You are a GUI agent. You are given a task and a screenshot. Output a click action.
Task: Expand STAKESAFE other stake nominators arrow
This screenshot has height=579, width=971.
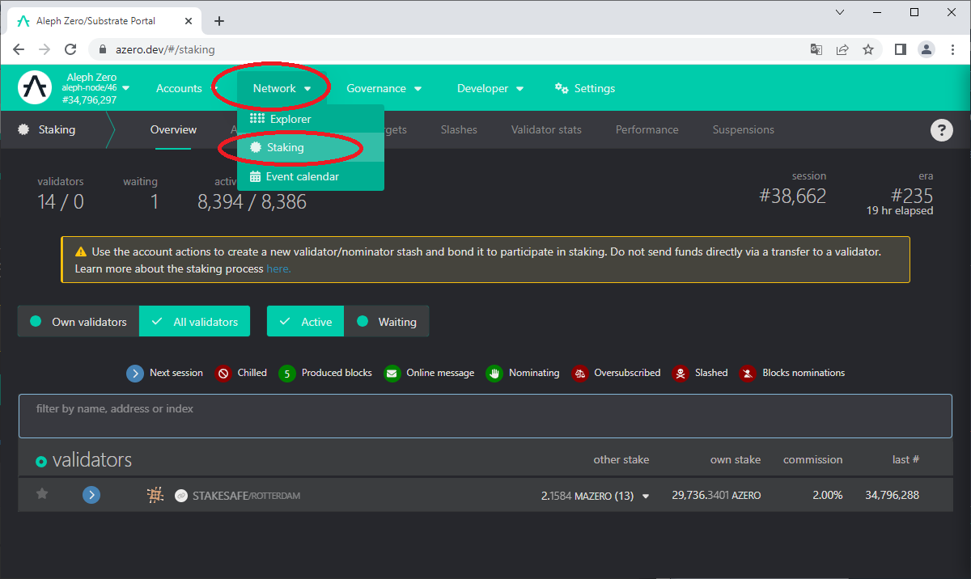click(646, 497)
